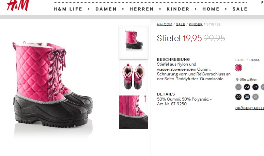Open the H&M LIFE menu
Screen dimensions: 264x156
tap(68, 9)
